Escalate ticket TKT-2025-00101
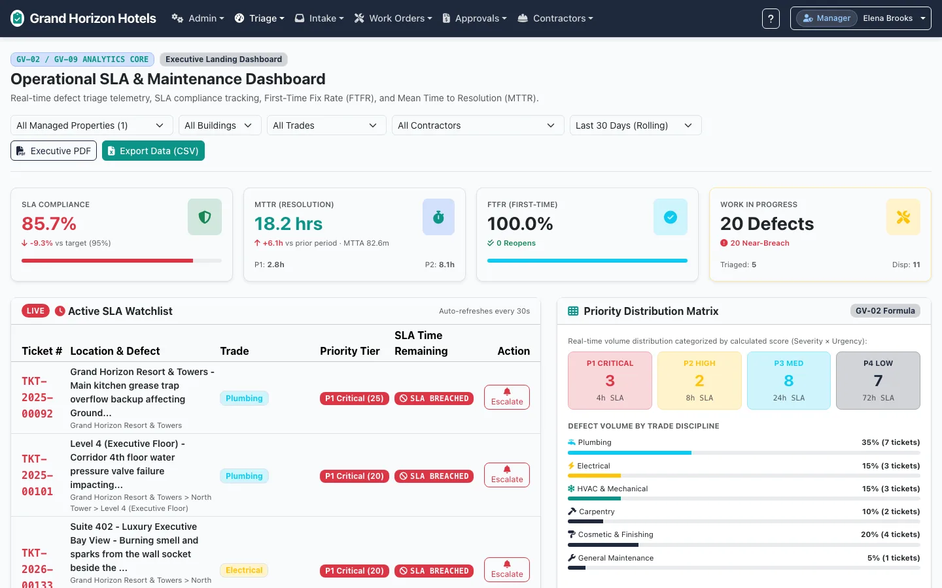The height and width of the screenshot is (588, 942). click(x=507, y=475)
